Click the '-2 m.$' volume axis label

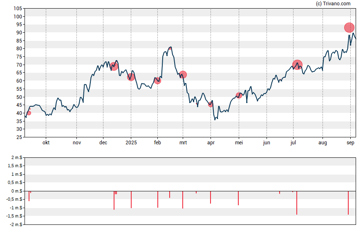pos(16,224)
